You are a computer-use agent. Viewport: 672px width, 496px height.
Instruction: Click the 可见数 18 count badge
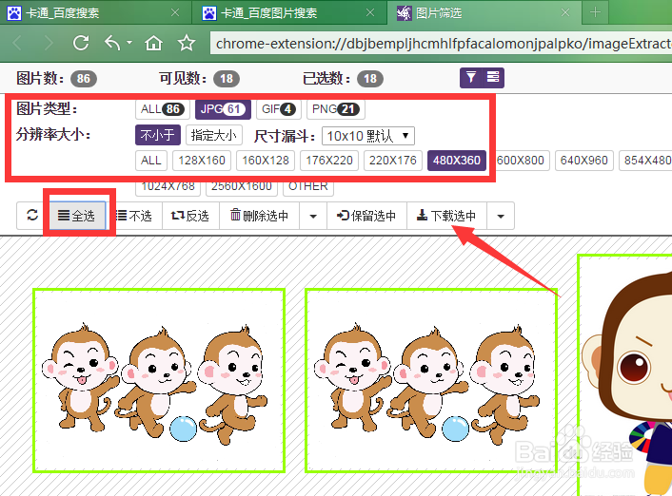coord(227,79)
